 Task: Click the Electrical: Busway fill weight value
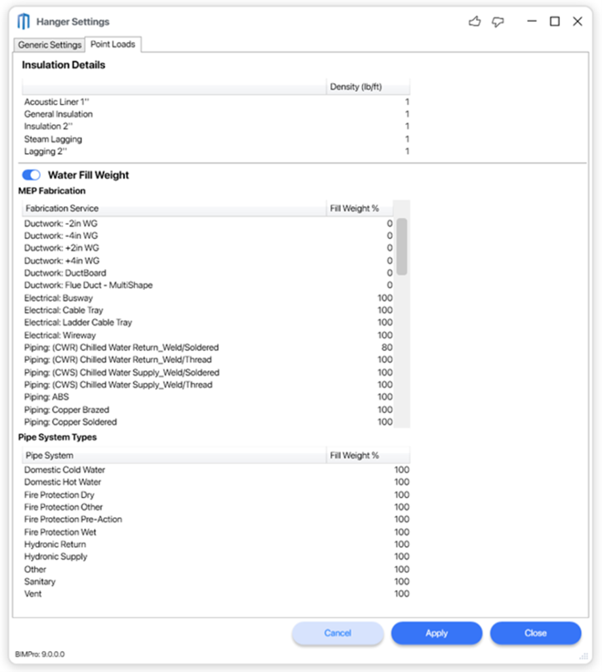[x=385, y=297]
